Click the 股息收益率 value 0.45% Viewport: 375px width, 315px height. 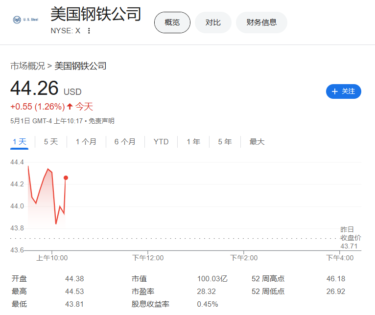pos(208,304)
